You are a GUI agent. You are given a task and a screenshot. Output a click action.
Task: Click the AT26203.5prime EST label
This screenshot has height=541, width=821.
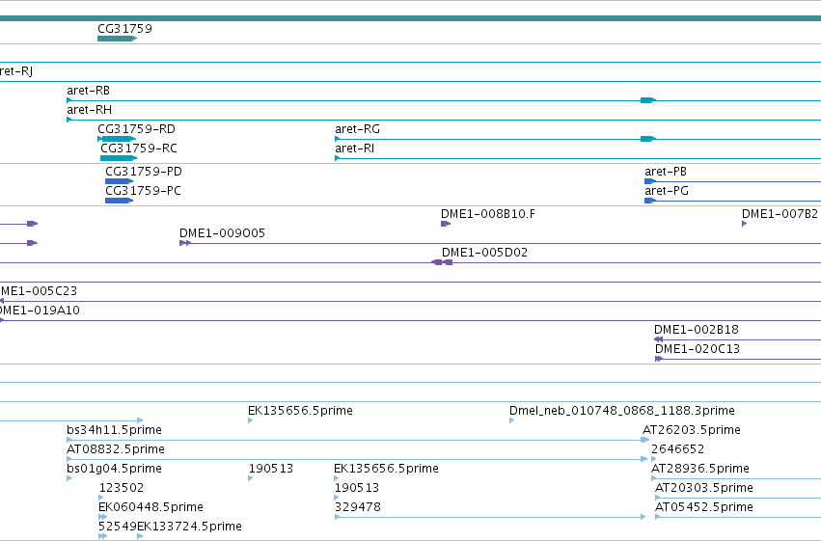(x=692, y=430)
